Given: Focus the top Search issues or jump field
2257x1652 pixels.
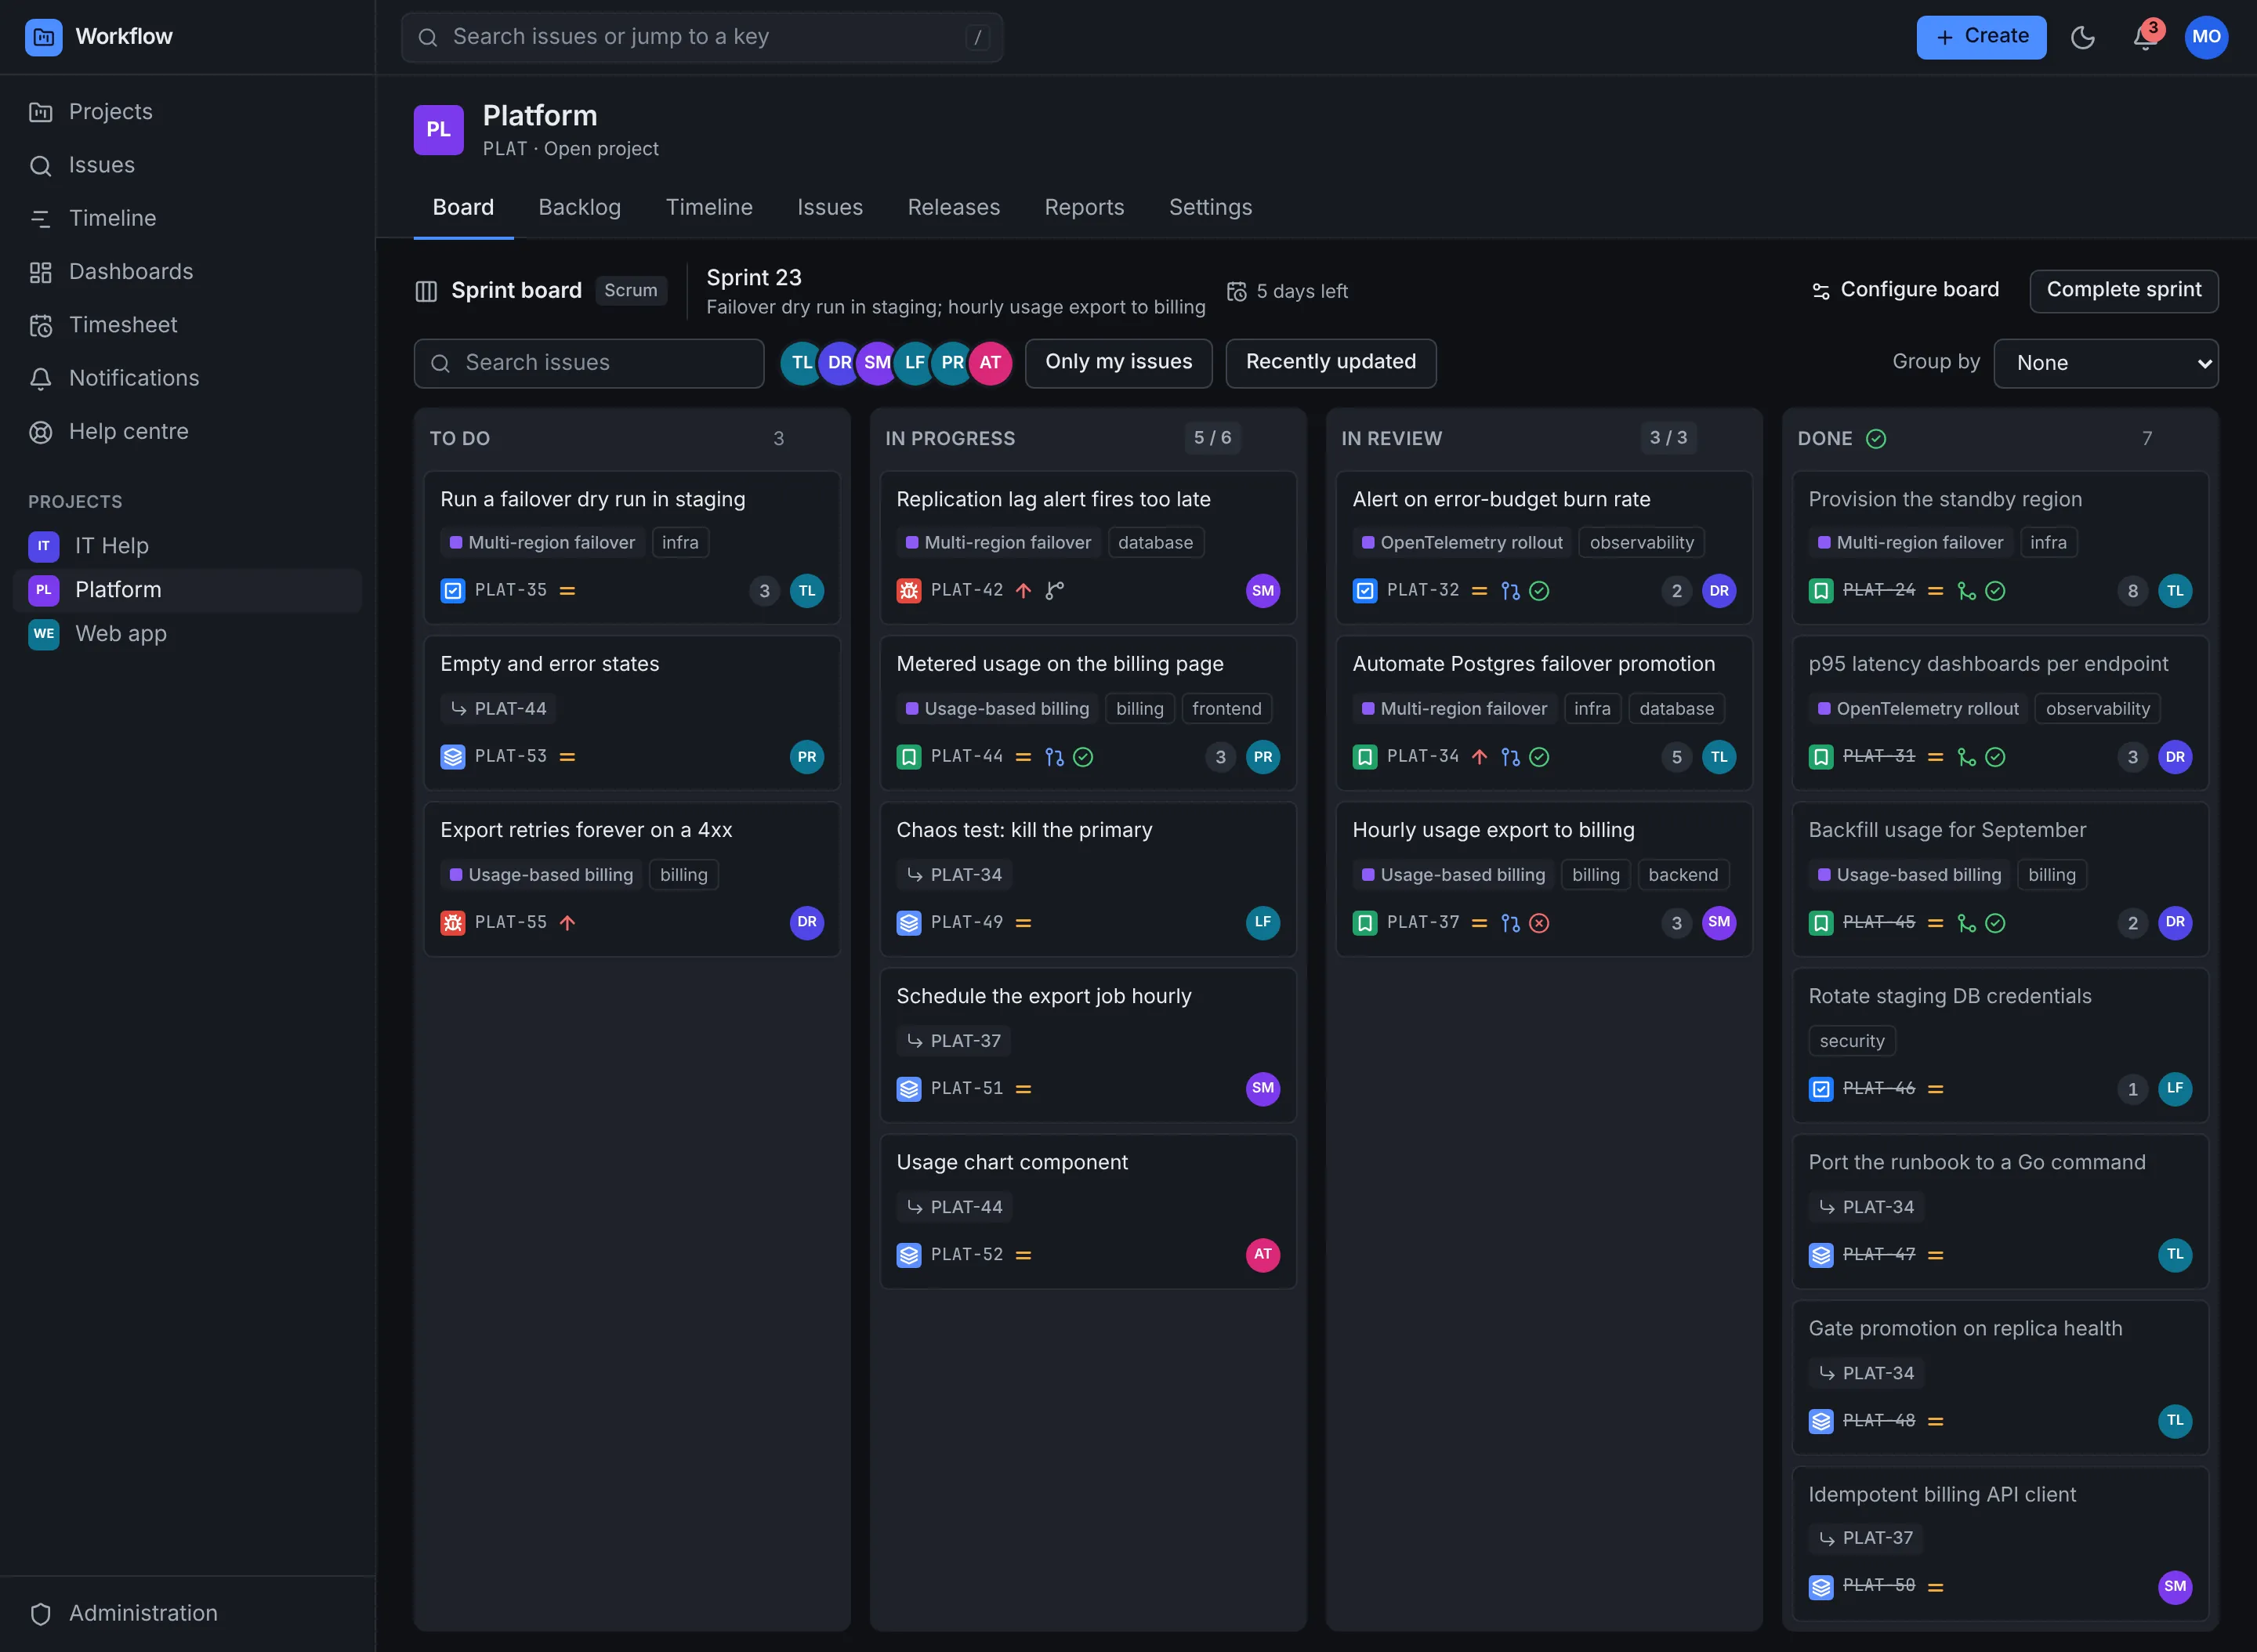Looking at the screenshot, I should click(x=702, y=37).
